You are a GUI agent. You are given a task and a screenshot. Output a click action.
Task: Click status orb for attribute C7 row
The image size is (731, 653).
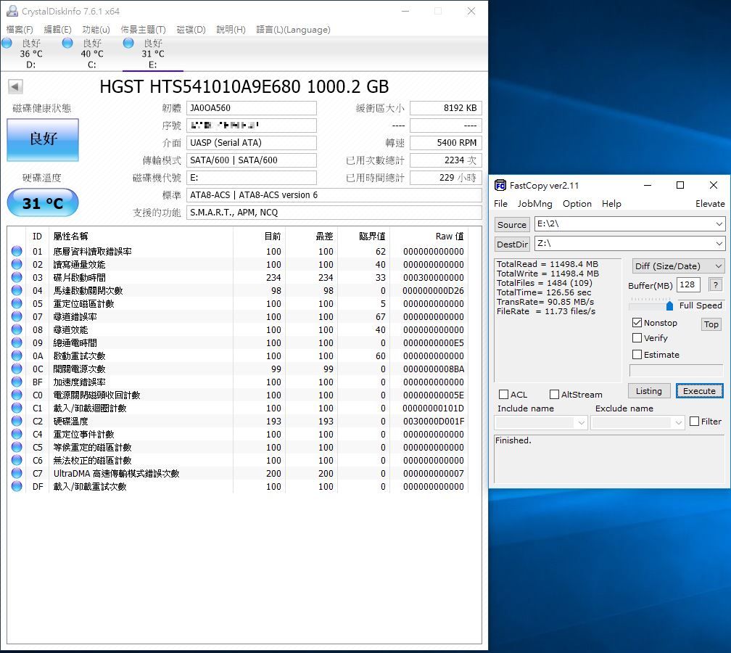(17, 473)
